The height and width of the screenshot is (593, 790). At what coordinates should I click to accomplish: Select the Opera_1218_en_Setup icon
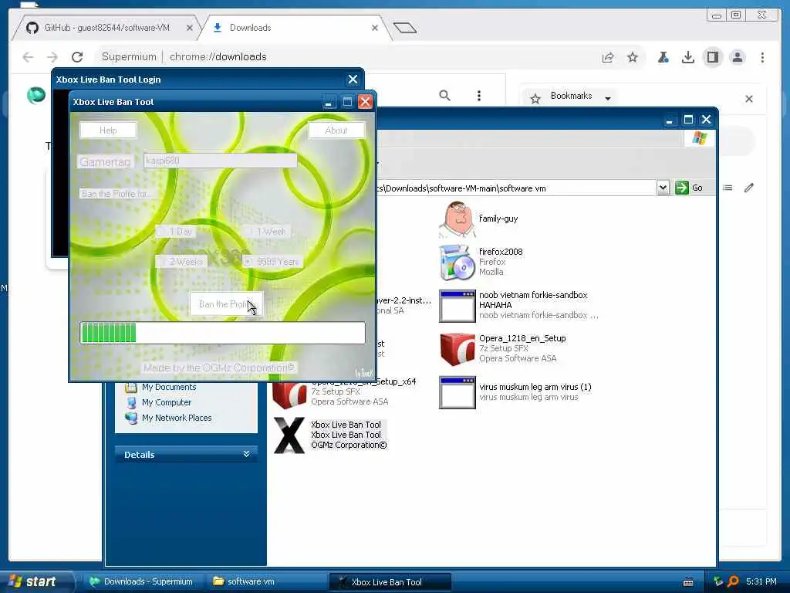pyautogui.click(x=457, y=348)
